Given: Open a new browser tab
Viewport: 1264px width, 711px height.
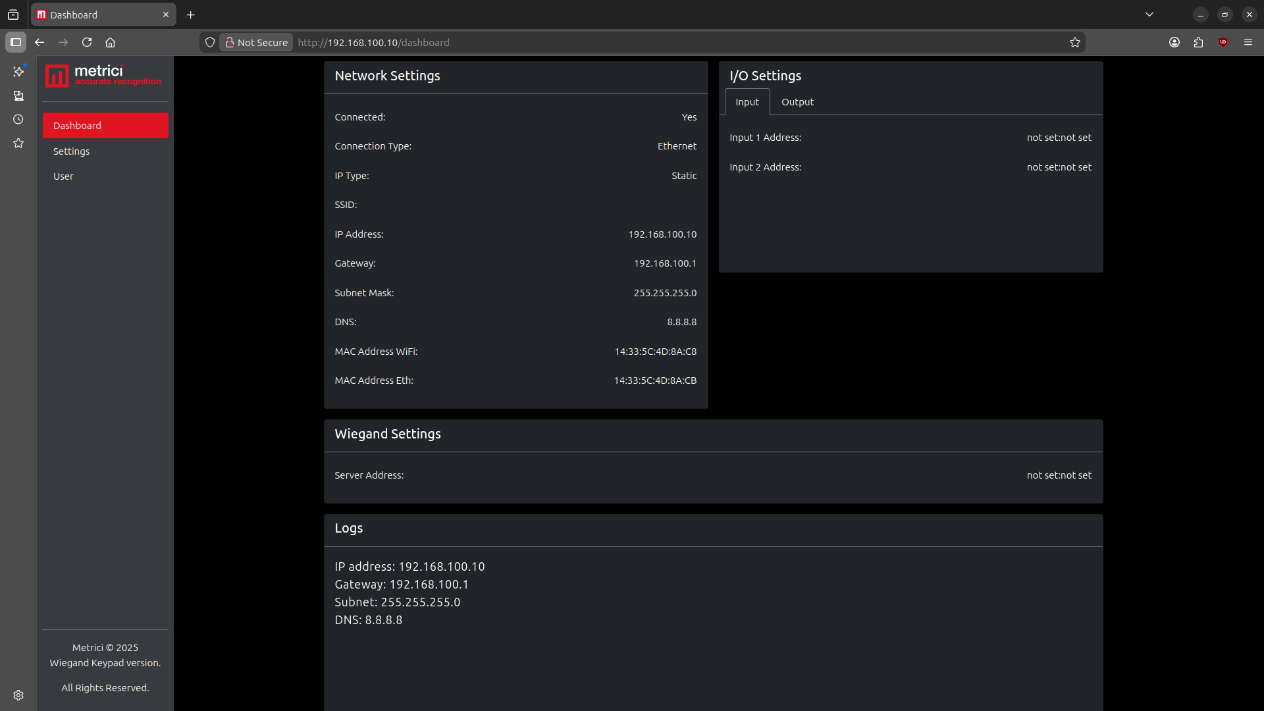Looking at the screenshot, I should point(191,14).
